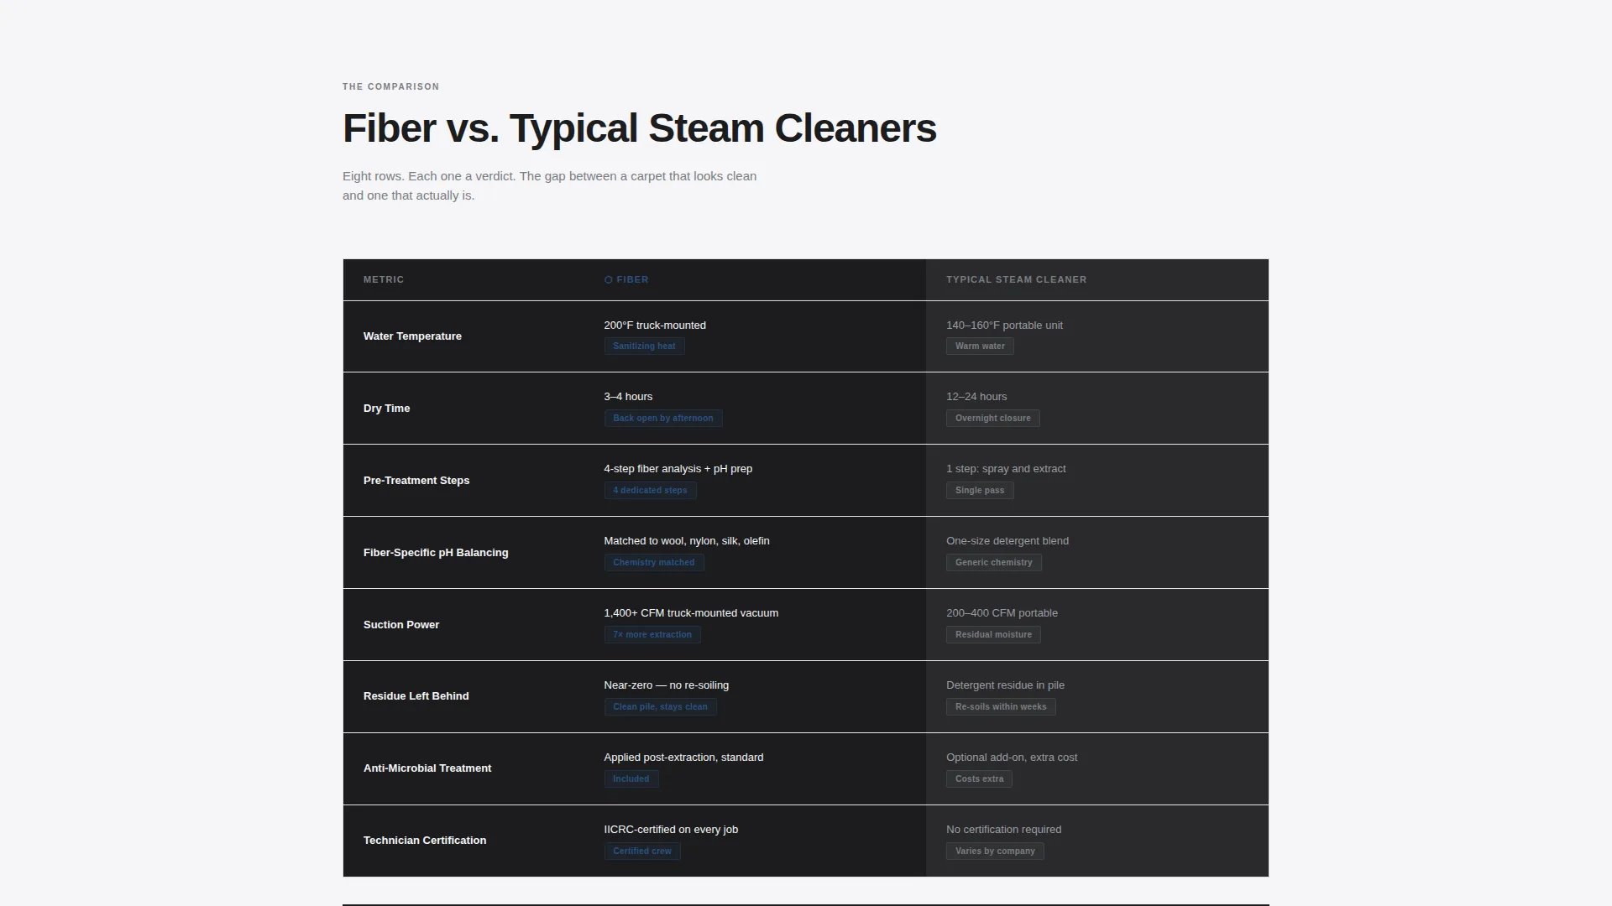Image resolution: width=1612 pixels, height=906 pixels.
Task: Click the '12–24 hours' value
Action: (976, 397)
